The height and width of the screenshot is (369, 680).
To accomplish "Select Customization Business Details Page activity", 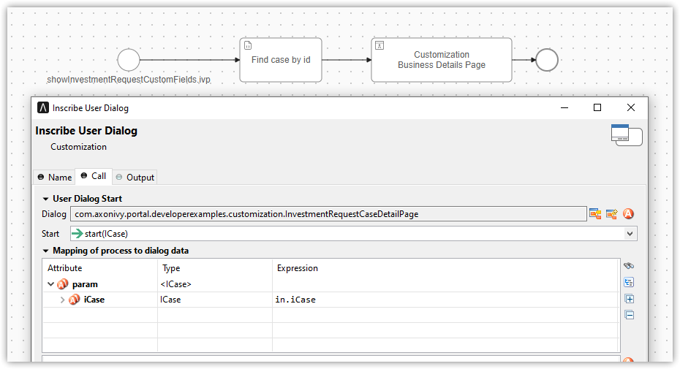I will point(442,60).
